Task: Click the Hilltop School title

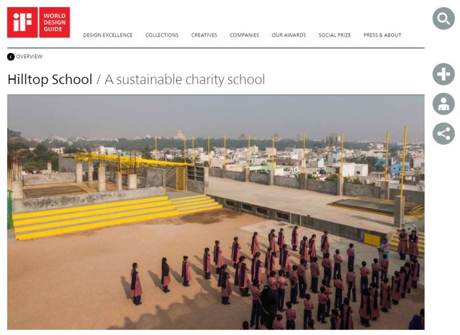Action: (x=50, y=79)
